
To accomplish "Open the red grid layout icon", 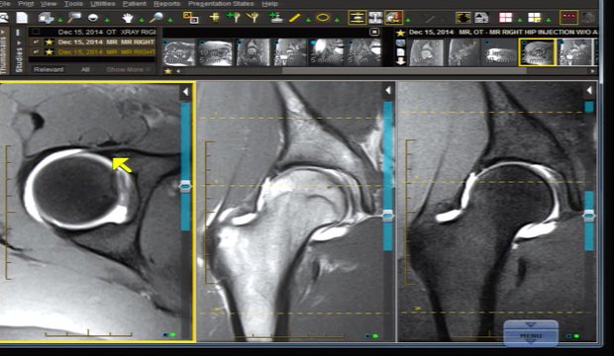I will click(x=505, y=18).
